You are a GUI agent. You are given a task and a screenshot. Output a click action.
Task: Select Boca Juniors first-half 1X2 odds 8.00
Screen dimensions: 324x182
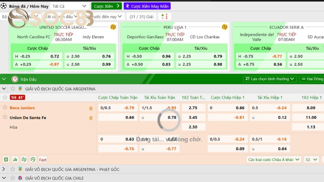[x=308, y=108]
